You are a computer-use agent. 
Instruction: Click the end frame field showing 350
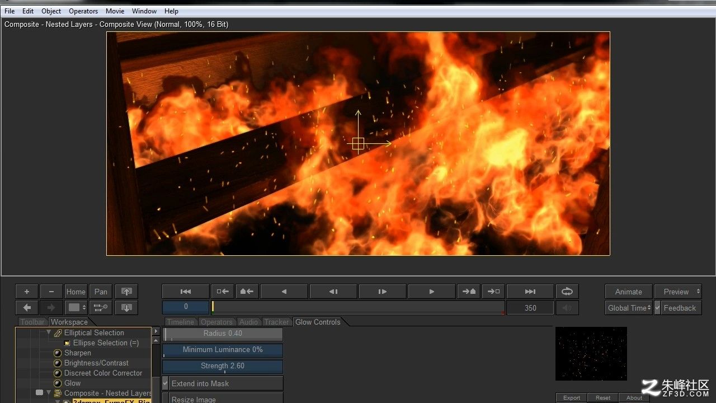(x=530, y=308)
